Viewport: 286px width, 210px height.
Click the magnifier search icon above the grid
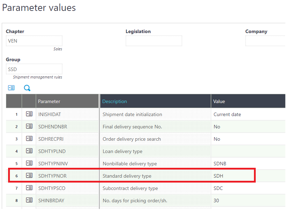click(27, 88)
